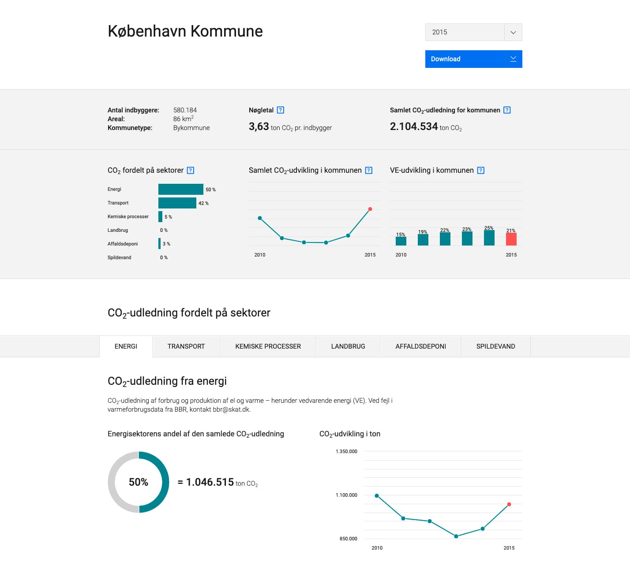Open the KEMISKE PROCESSER tab

coord(268,346)
